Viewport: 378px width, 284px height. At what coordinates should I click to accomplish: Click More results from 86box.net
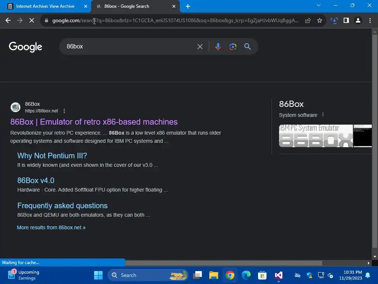[x=51, y=227]
